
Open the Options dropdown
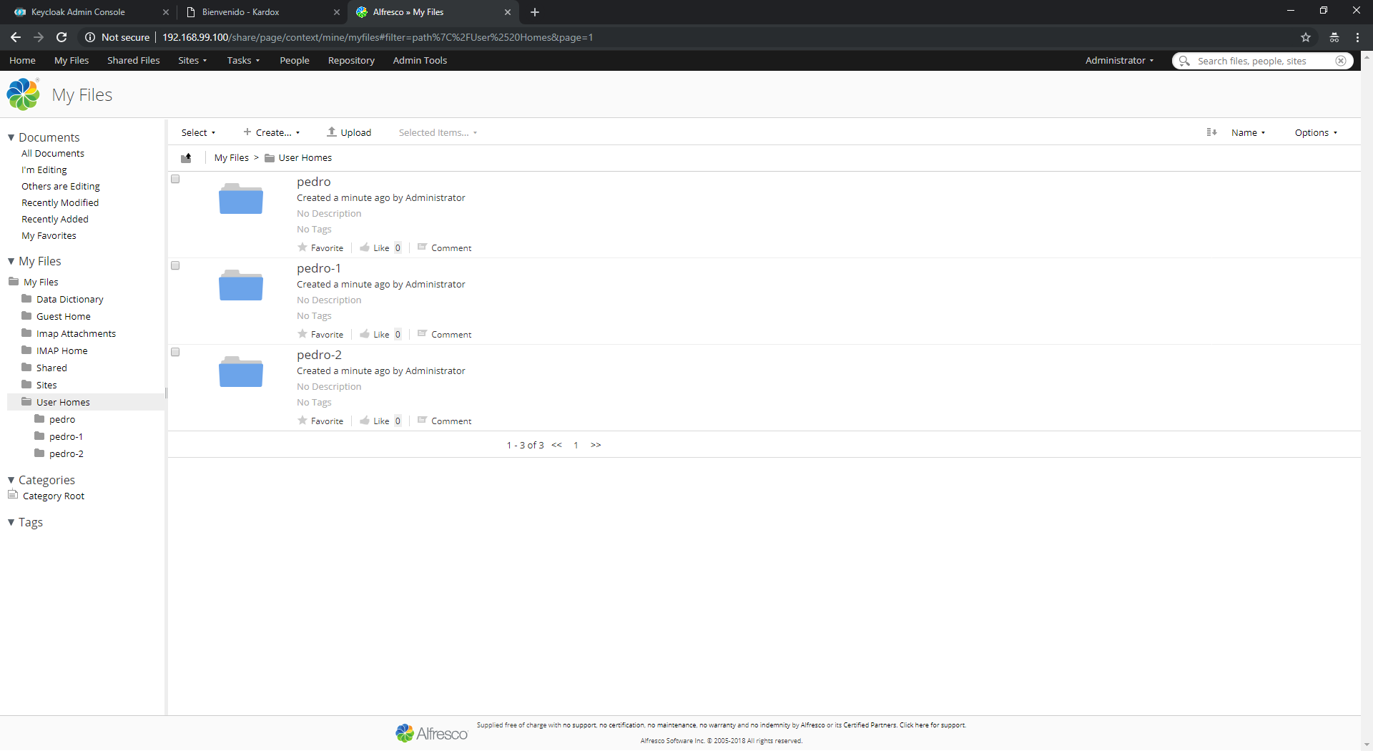pos(1316,132)
